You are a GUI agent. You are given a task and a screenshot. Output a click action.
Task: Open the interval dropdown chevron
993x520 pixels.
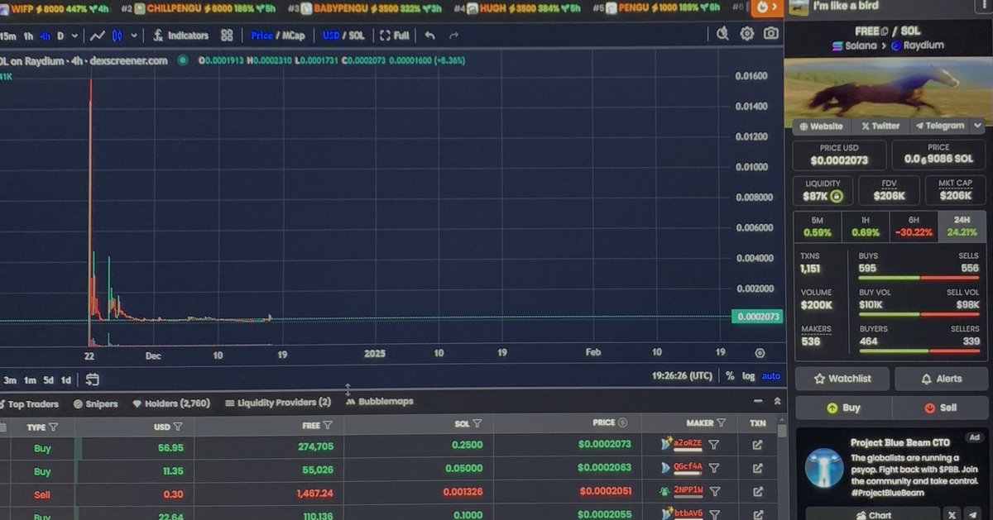click(x=74, y=36)
